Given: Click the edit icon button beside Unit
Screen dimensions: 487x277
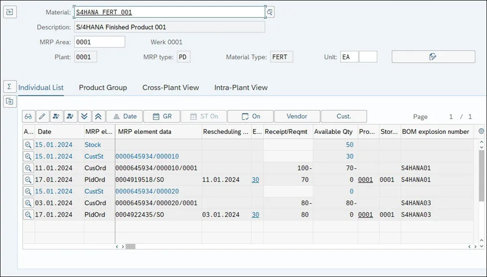Looking at the screenshot, I should click(433, 57).
